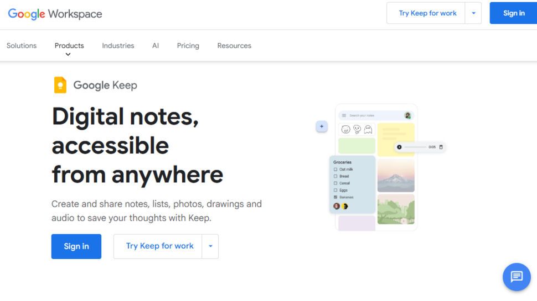The height and width of the screenshot is (301, 537).
Task: Click the plus add-note icon
Action: coord(322,126)
